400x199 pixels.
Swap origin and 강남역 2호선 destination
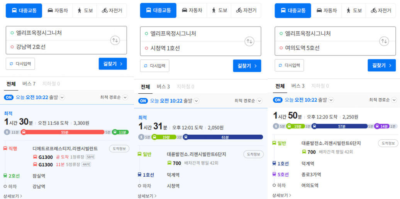tap(115, 40)
